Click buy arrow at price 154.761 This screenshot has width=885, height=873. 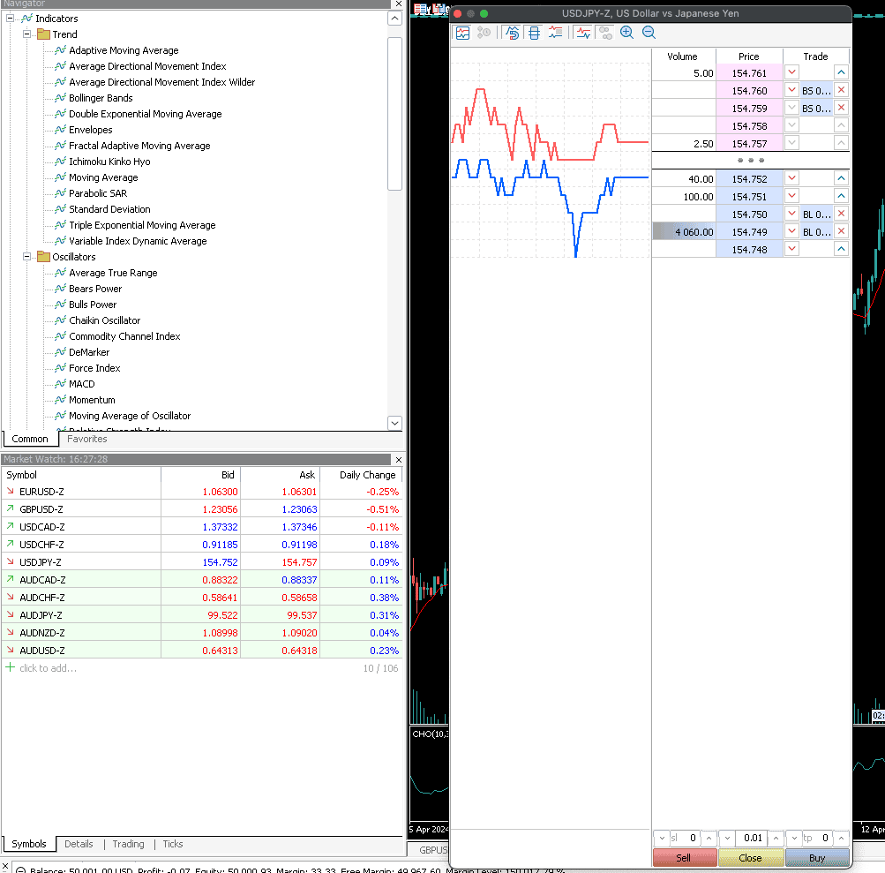tap(841, 72)
